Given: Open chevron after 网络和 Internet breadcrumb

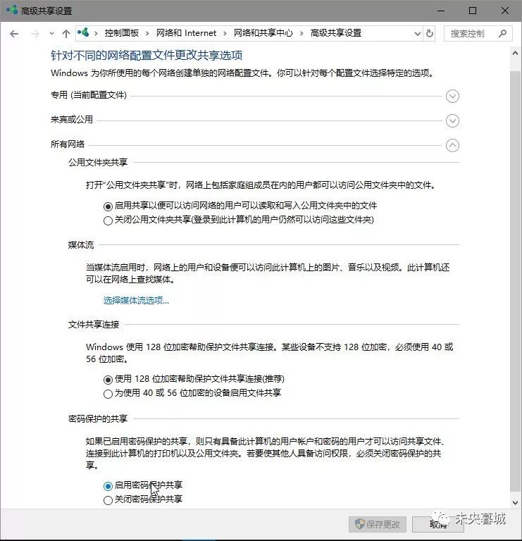Looking at the screenshot, I should [x=225, y=34].
